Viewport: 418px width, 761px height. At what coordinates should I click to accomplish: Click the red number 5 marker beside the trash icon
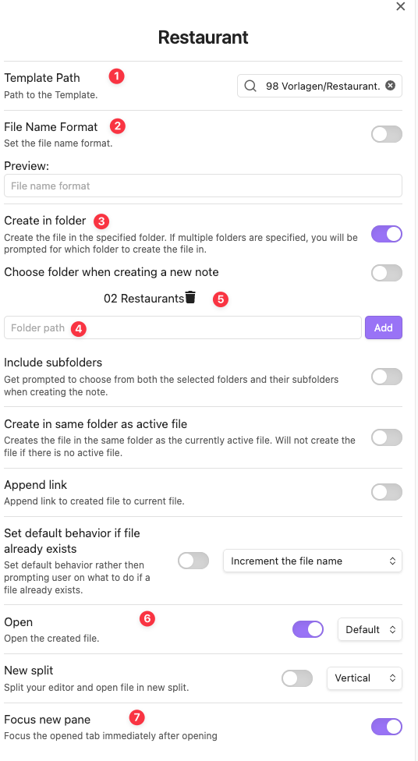click(x=221, y=299)
